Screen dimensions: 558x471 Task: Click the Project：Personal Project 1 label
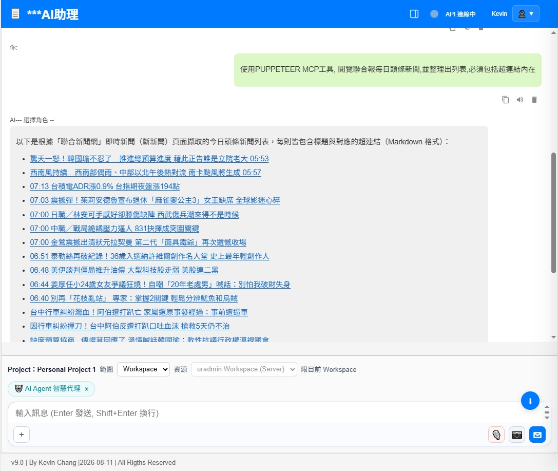tap(52, 369)
